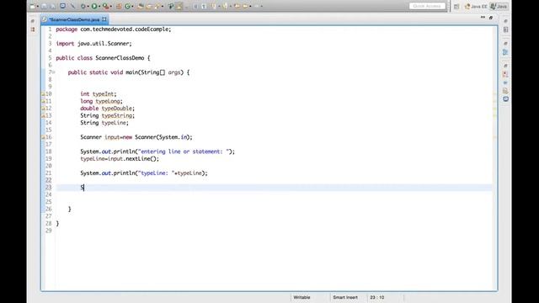Run the program with green play icon
Image resolution: width=539 pixels, height=303 pixels.
pos(93,6)
